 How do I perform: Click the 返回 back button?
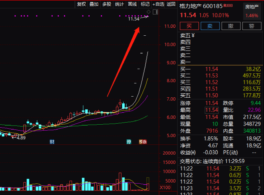(171, 4)
